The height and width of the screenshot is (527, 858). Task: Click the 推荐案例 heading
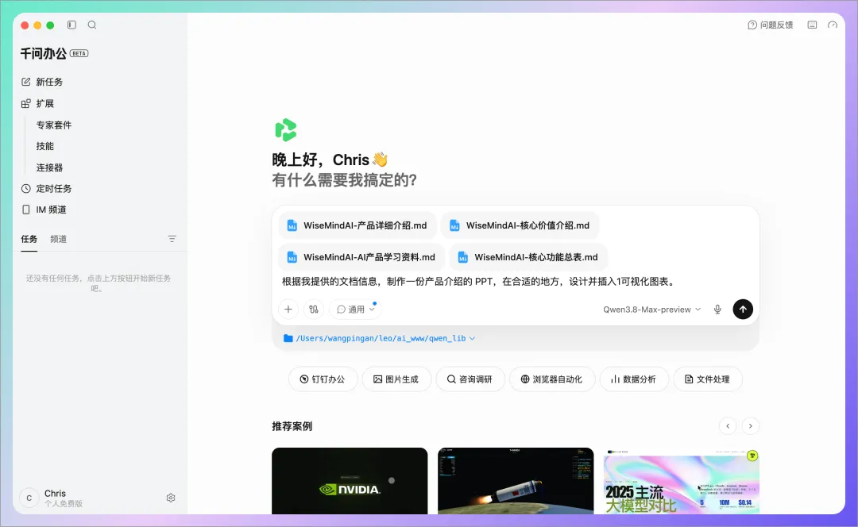292,426
